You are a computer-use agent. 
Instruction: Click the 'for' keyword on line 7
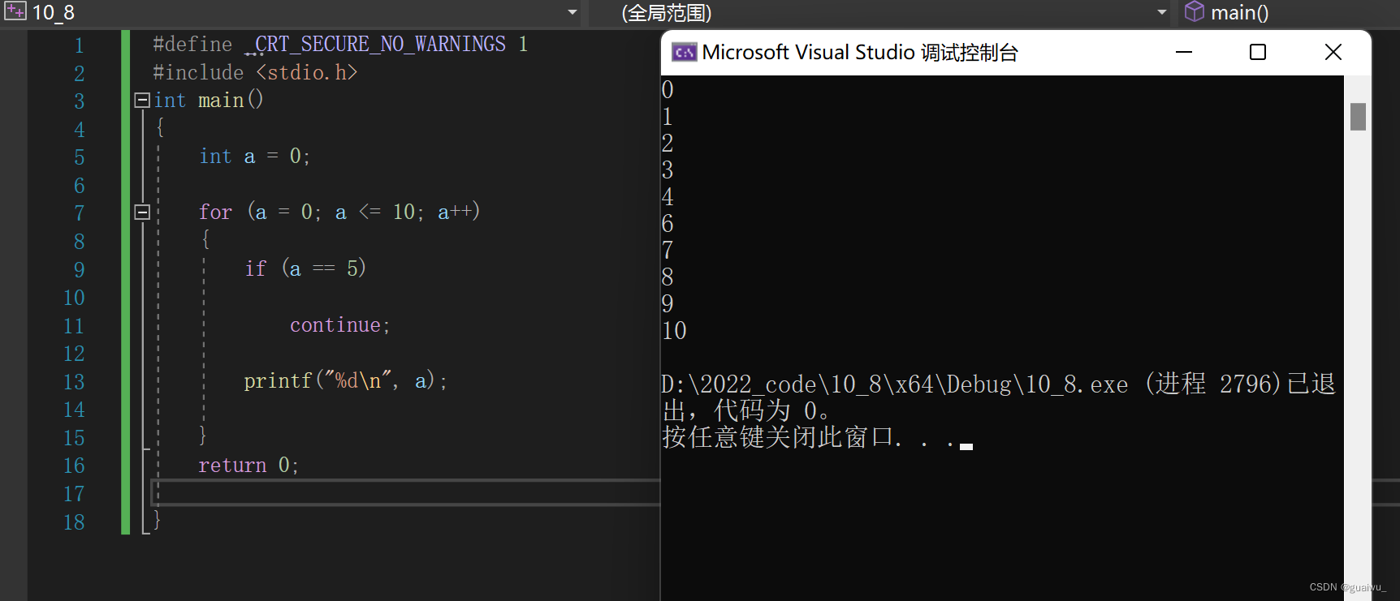(215, 212)
